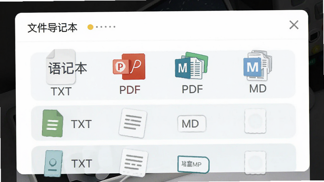Pick the green and teal PDF icon
The image size is (324, 182).
click(191, 66)
